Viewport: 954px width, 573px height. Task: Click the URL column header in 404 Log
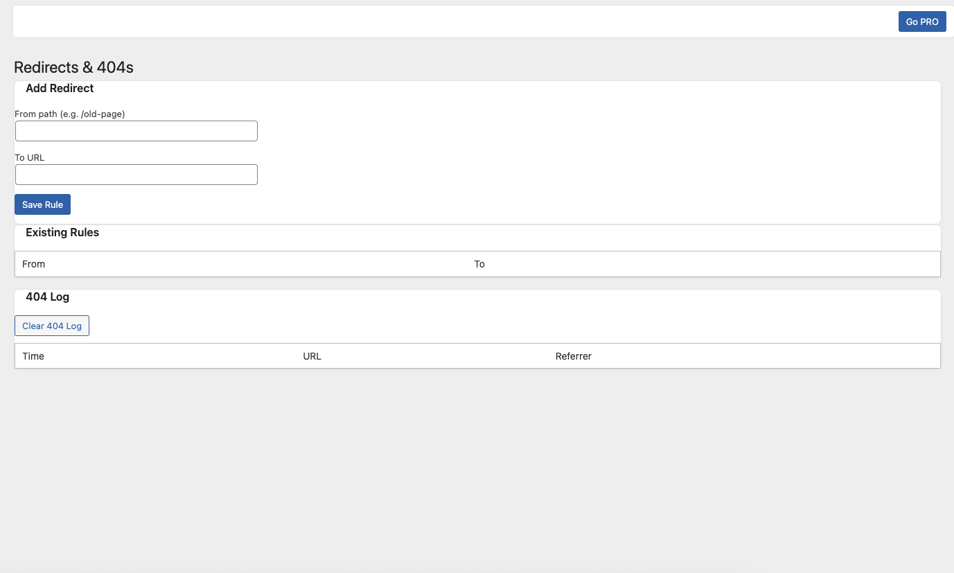tap(312, 356)
